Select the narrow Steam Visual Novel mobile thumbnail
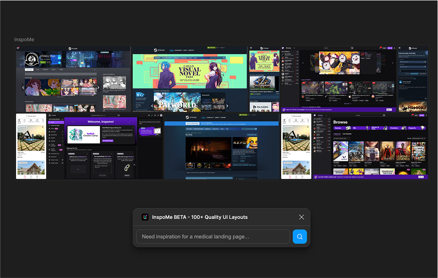This screenshot has width=438, height=278. pyautogui.click(x=264, y=79)
